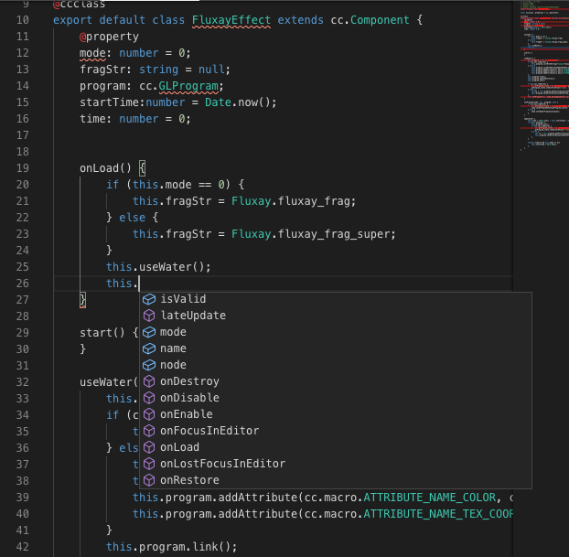The height and width of the screenshot is (557, 569).
Task: Click Date.now() on line 15
Action: point(238,102)
